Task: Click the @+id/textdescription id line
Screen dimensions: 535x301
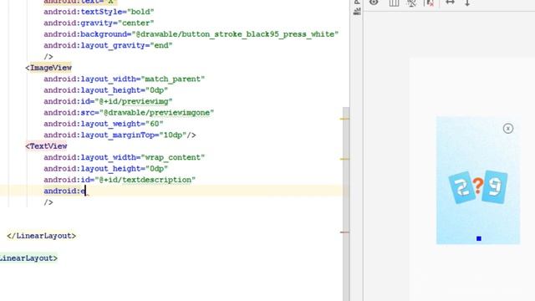Action: point(120,180)
